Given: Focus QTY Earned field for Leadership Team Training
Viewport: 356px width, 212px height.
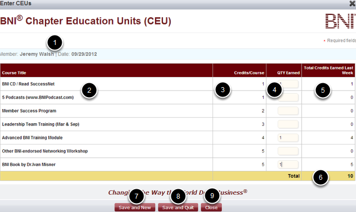Looking at the screenshot, I should coord(288,124).
